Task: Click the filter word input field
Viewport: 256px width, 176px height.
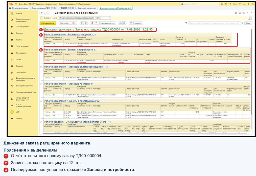Action: click(x=215, y=23)
